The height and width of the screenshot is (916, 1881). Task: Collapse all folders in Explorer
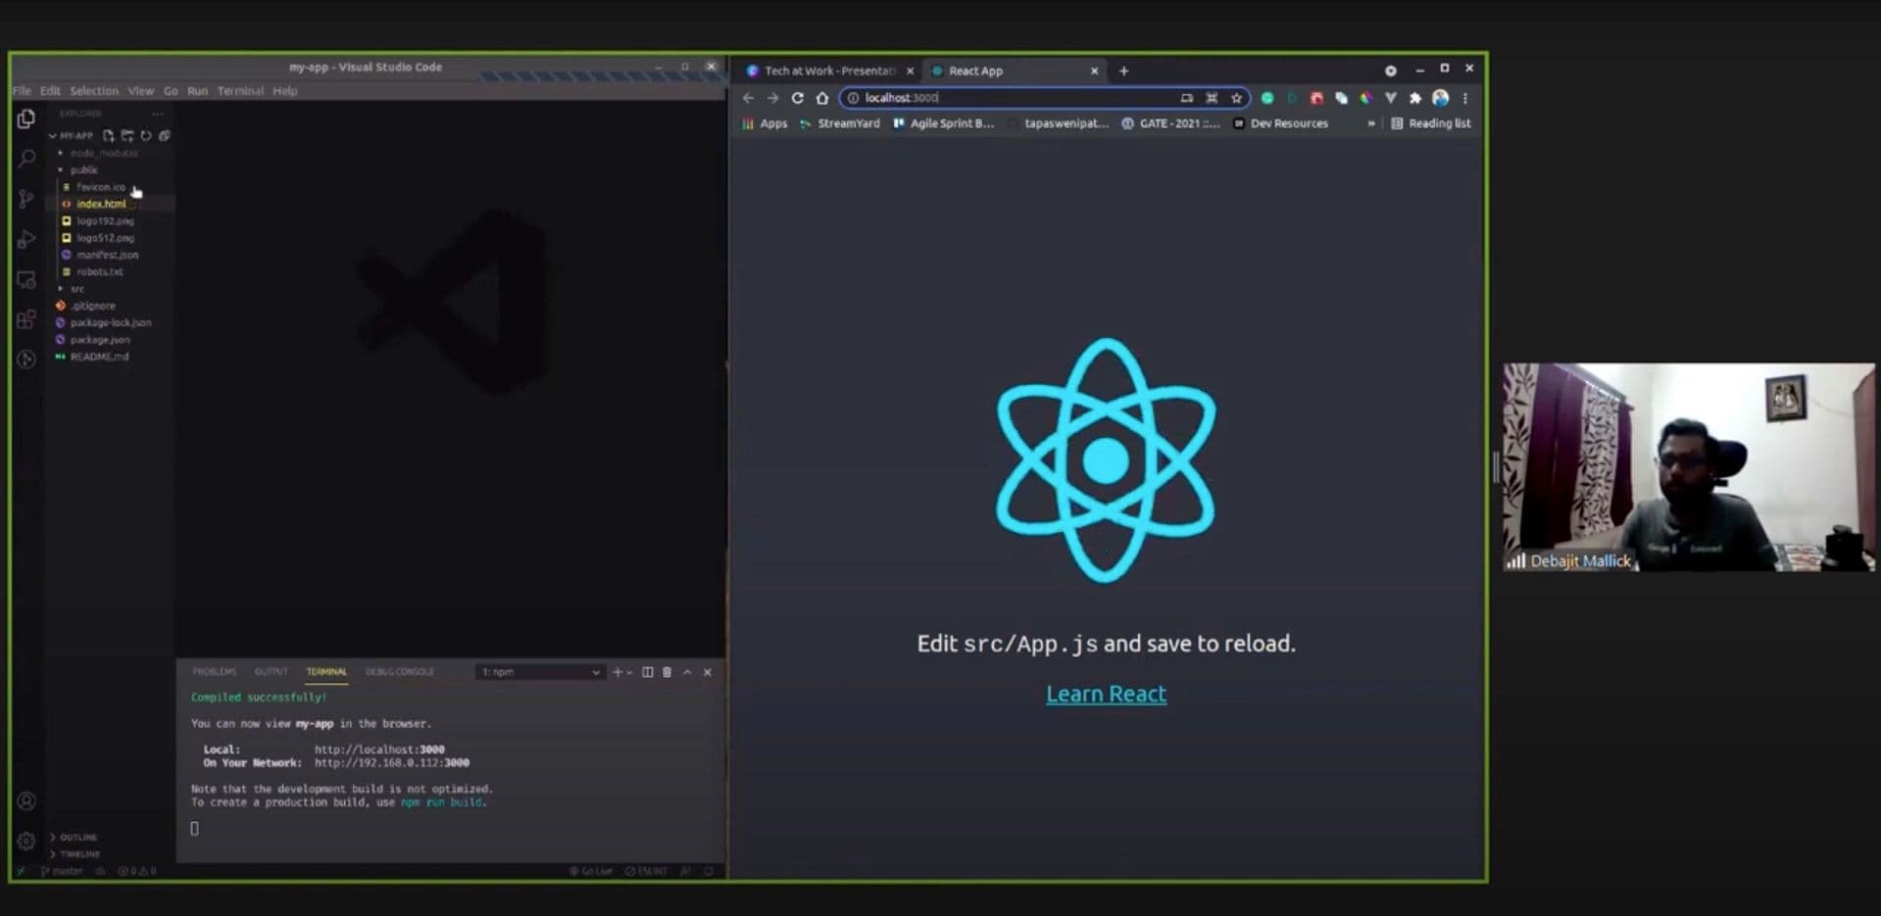pyautogui.click(x=165, y=136)
